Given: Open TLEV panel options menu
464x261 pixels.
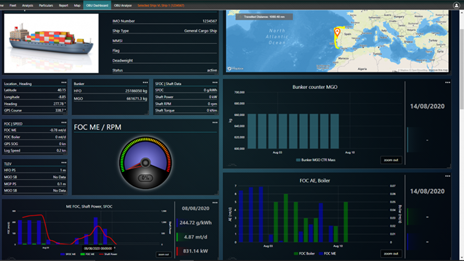Looking at the screenshot, I should point(63,163).
